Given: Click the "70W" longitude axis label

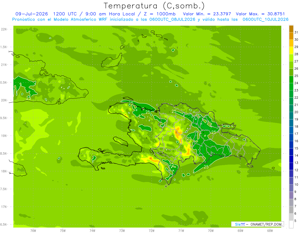Looking at the screenshot, I should (x=211, y=230).
